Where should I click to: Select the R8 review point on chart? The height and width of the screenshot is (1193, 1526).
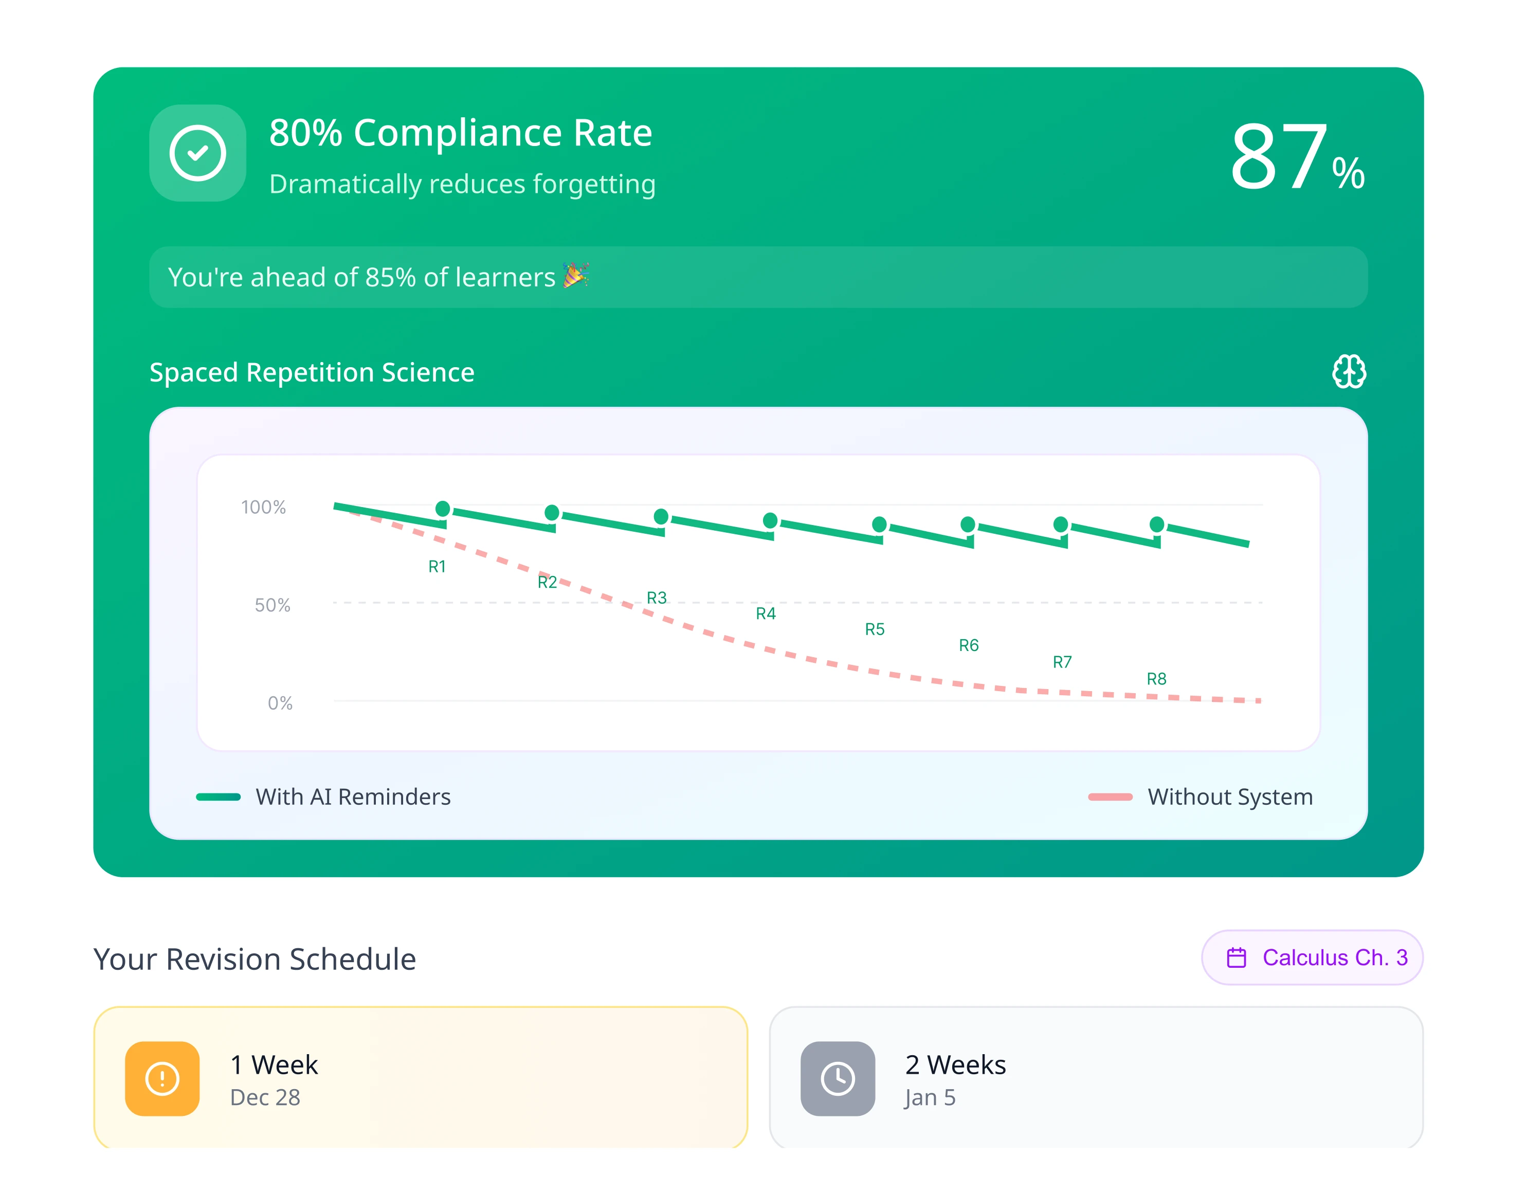(x=1156, y=524)
